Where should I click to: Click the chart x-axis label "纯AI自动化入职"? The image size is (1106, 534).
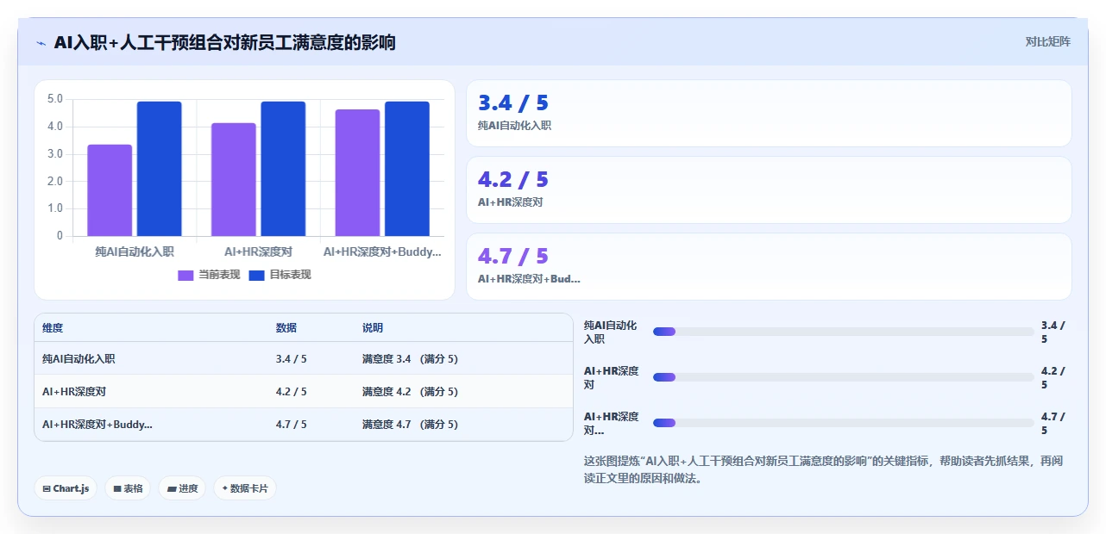click(x=135, y=251)
